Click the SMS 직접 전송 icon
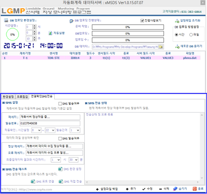This screenshot has width=207, height=194. click(x=61, y=181)
